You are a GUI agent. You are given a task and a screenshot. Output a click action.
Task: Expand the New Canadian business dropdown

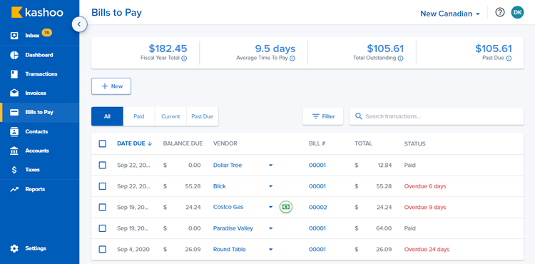click(450, 14)
